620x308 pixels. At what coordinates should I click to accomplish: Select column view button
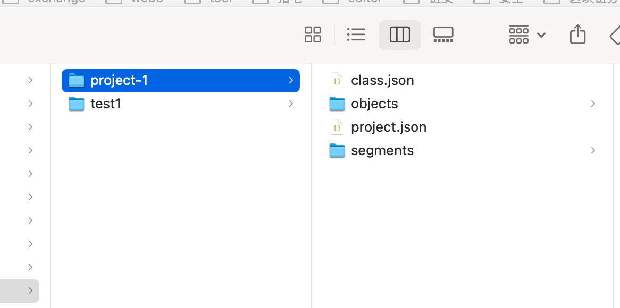coord(400,35)
